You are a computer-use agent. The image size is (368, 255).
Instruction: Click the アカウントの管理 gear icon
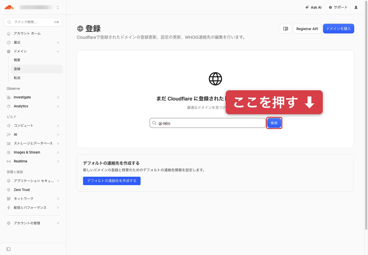[x=9, y=223]
